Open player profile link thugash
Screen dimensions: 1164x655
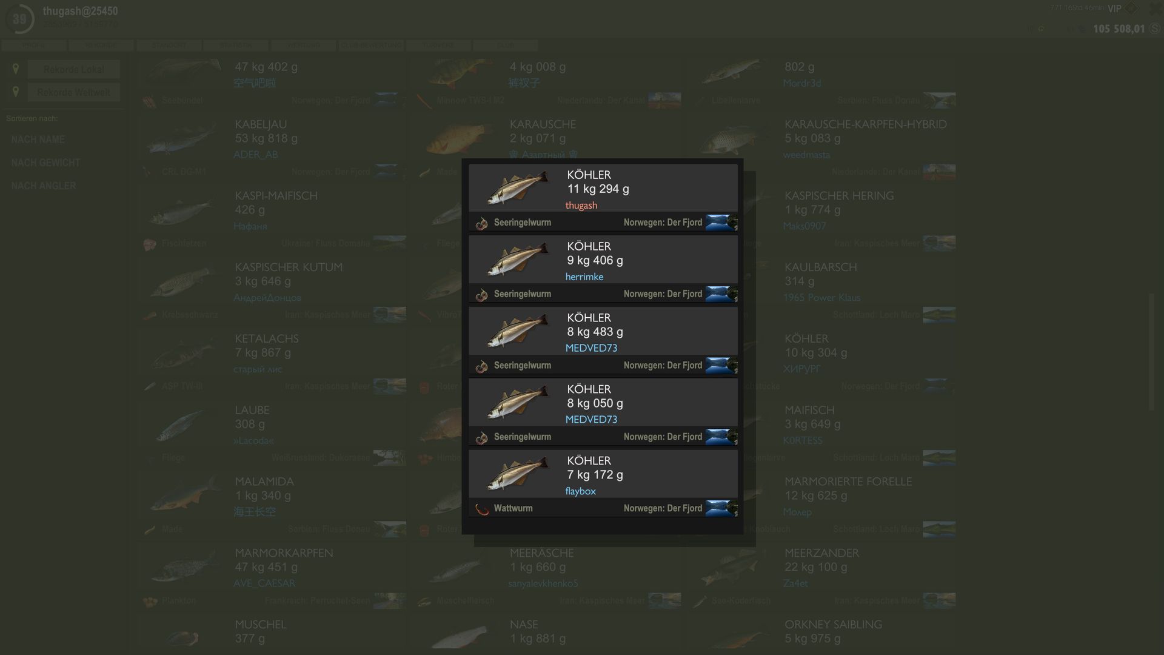click(581, 206)
